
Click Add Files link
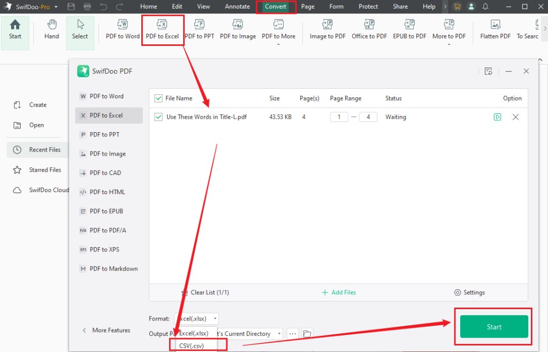(x=339, y=293)
